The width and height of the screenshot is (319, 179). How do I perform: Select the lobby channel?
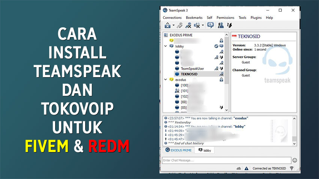click(x=179, y=46)
